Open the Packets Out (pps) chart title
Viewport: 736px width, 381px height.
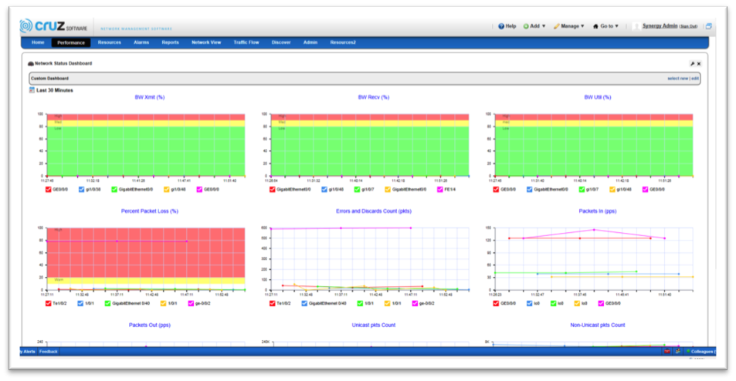[150, 325]
